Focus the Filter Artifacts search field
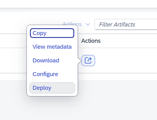Viewport: 157px width, 120px height. point(126,25)
